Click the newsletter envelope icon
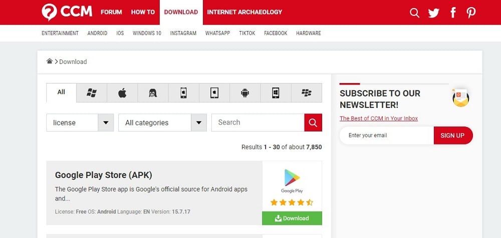This screenshot has width=501, height=238. (x=461, y=97)
